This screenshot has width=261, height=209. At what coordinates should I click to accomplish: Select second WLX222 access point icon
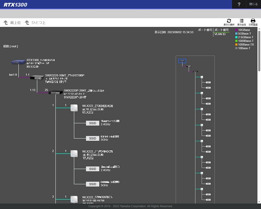74,153
